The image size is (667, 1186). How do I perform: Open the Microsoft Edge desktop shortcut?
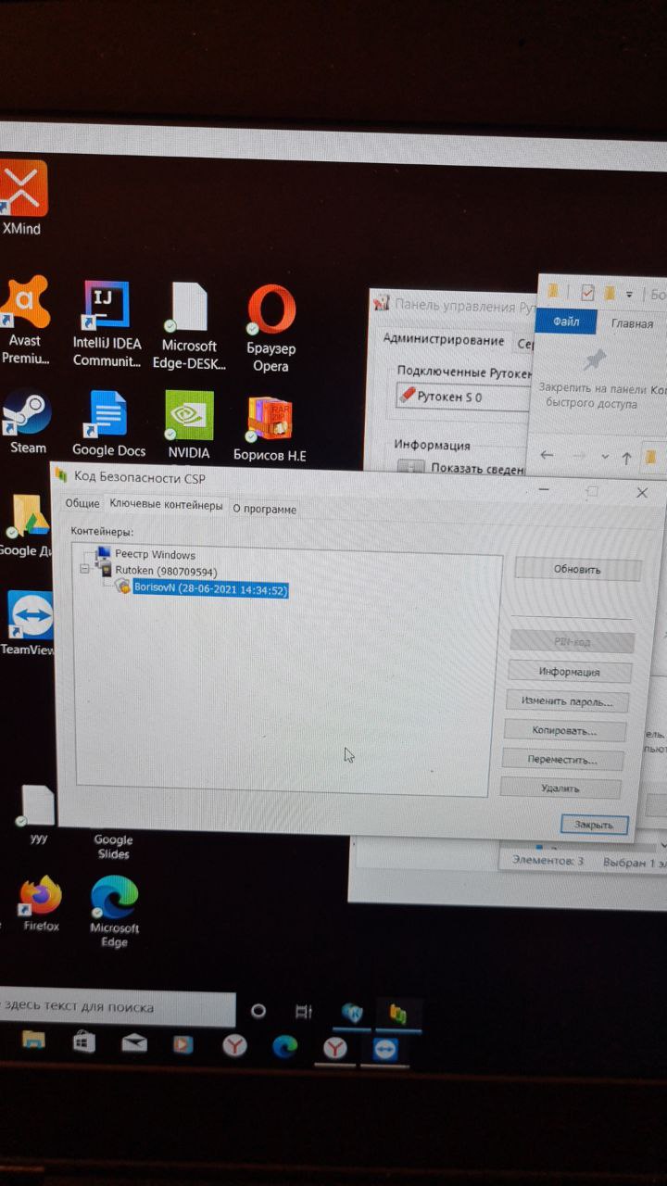coord(114,912)
